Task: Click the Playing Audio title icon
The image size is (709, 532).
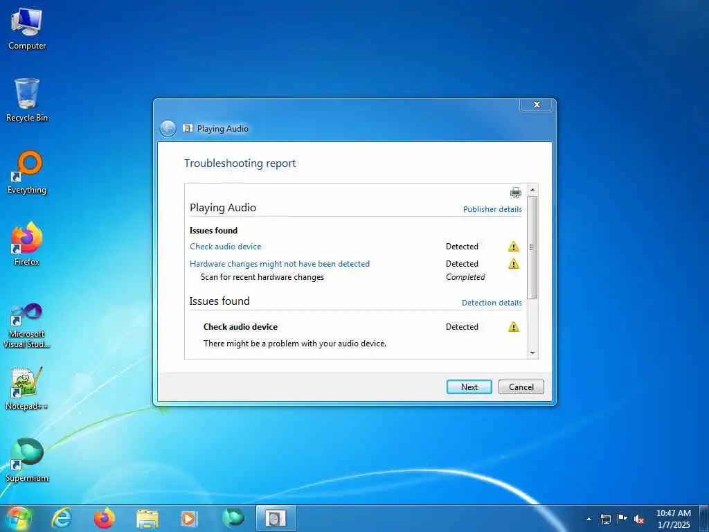Action: 188,128
